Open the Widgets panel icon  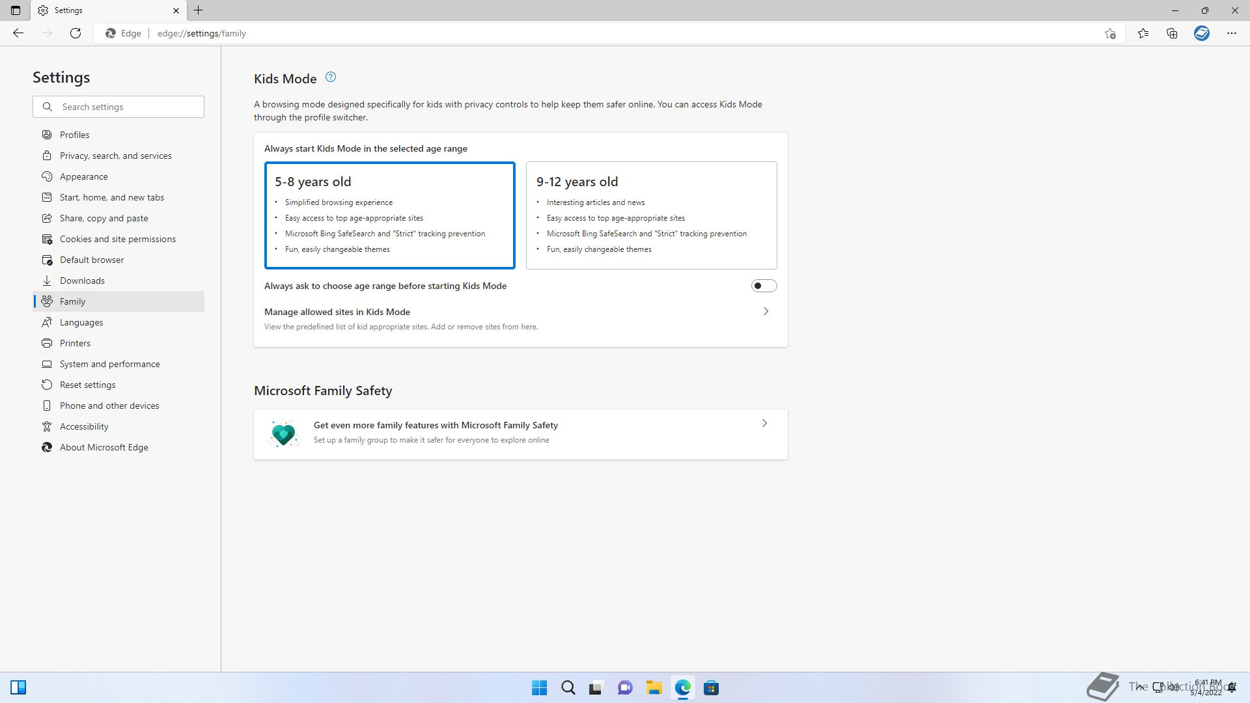pyautogui.click(x=18, y=687)
